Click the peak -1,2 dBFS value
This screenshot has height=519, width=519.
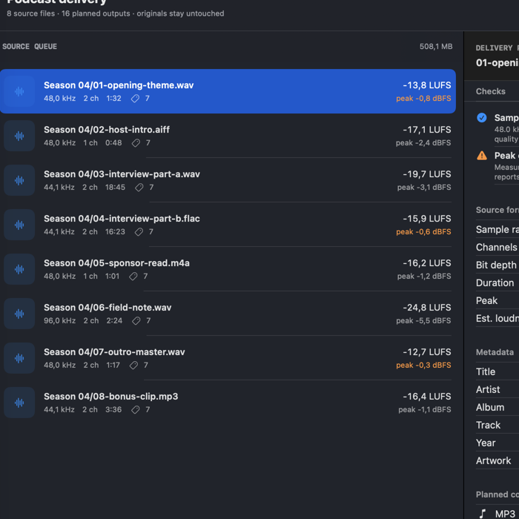tap(424, 277)
